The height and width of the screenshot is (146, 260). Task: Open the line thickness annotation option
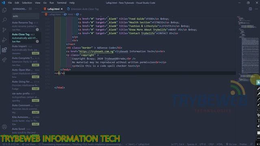[x=258, y=138]
